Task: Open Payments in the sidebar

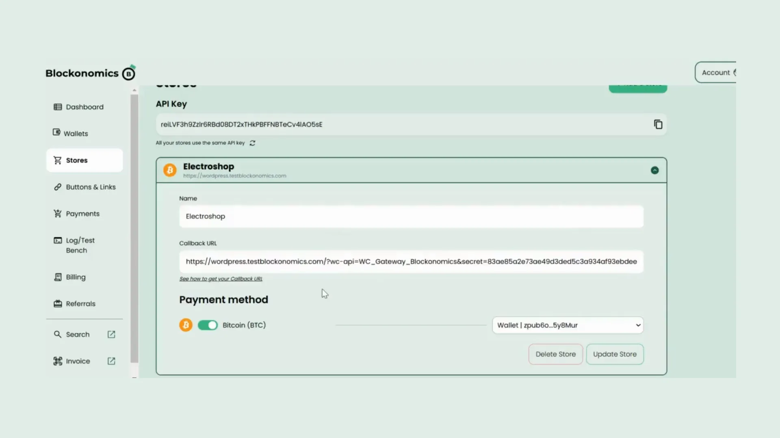Action: coord(84,214)
